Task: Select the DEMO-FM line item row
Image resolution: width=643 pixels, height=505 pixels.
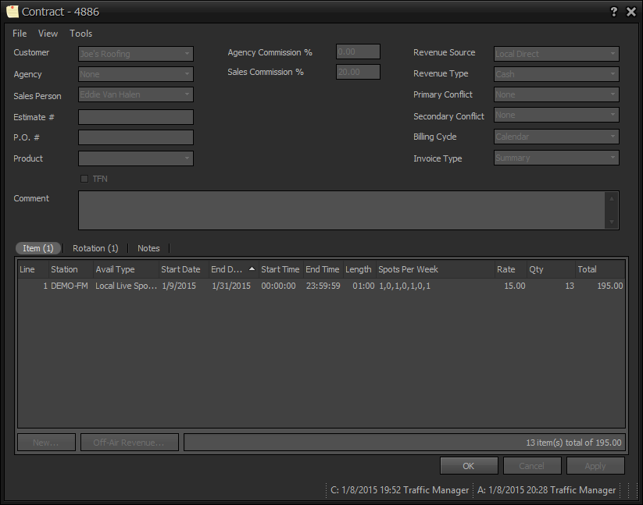Action: pos(321,286)
